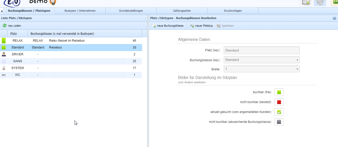Image resolution: width=338 pixels, height=147 pixels.
Task: Change the red 'nicht buchbar (besetzt)' swatch
Action: click(279, 102)
